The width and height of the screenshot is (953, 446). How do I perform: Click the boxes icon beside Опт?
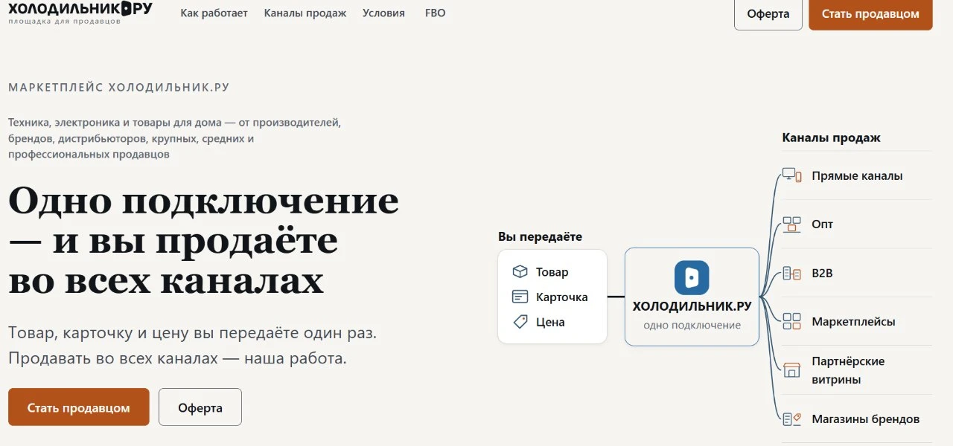(x=791, y=224)
